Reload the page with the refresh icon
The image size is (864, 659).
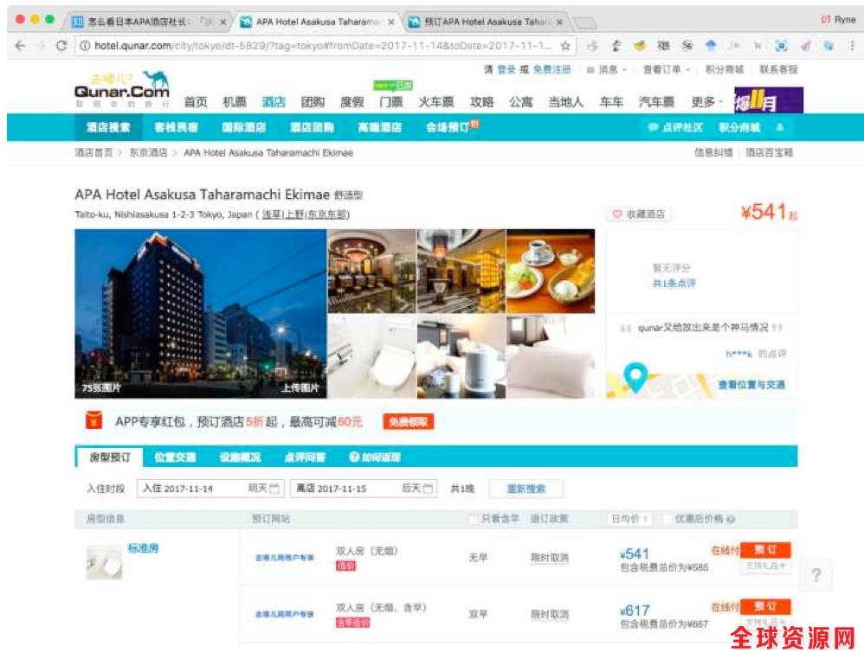(x=61, y=46)
